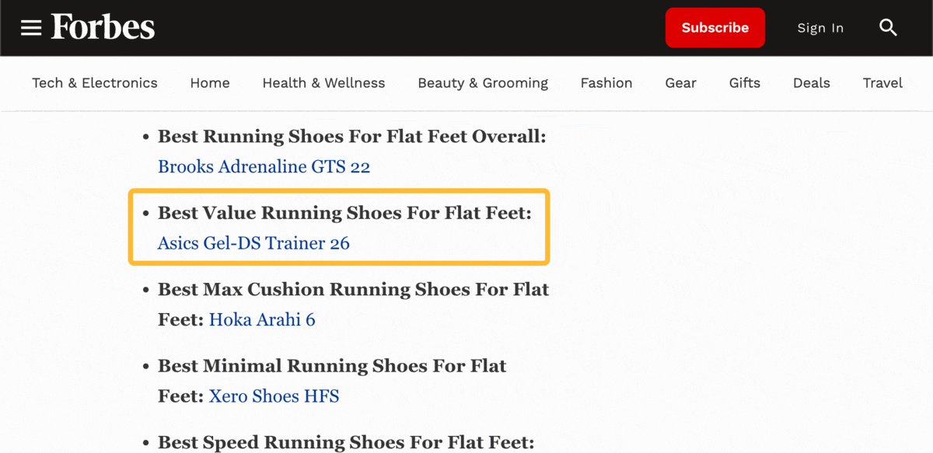Image resolution: width=933 pixels, height=453 pixels.
Task: Click the Xero Shoes HFS link
Action: coord(273,396)
